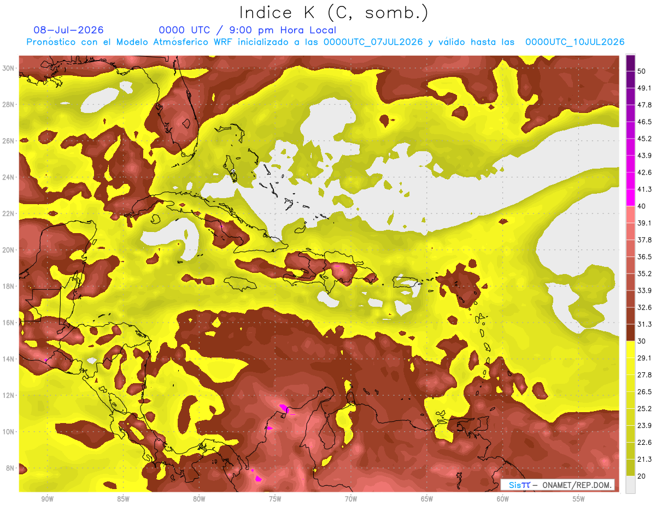
Task: Click the "8N" latitude axis label
Action: pos(11,468)
